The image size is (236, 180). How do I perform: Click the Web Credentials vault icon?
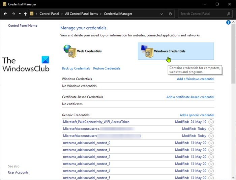click(x=70, y=51)
